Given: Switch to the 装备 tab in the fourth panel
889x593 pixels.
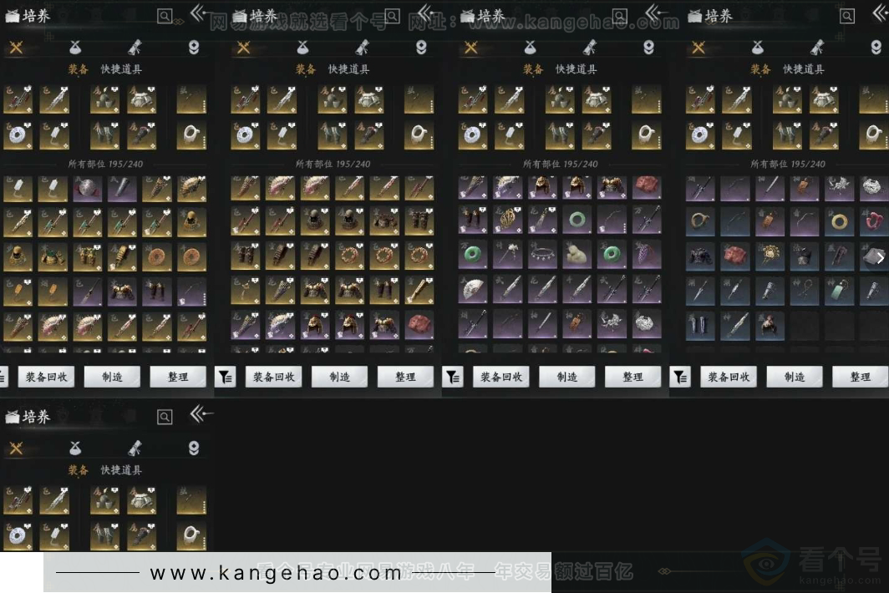Looking at the screenshot, I should coord(760,69).
